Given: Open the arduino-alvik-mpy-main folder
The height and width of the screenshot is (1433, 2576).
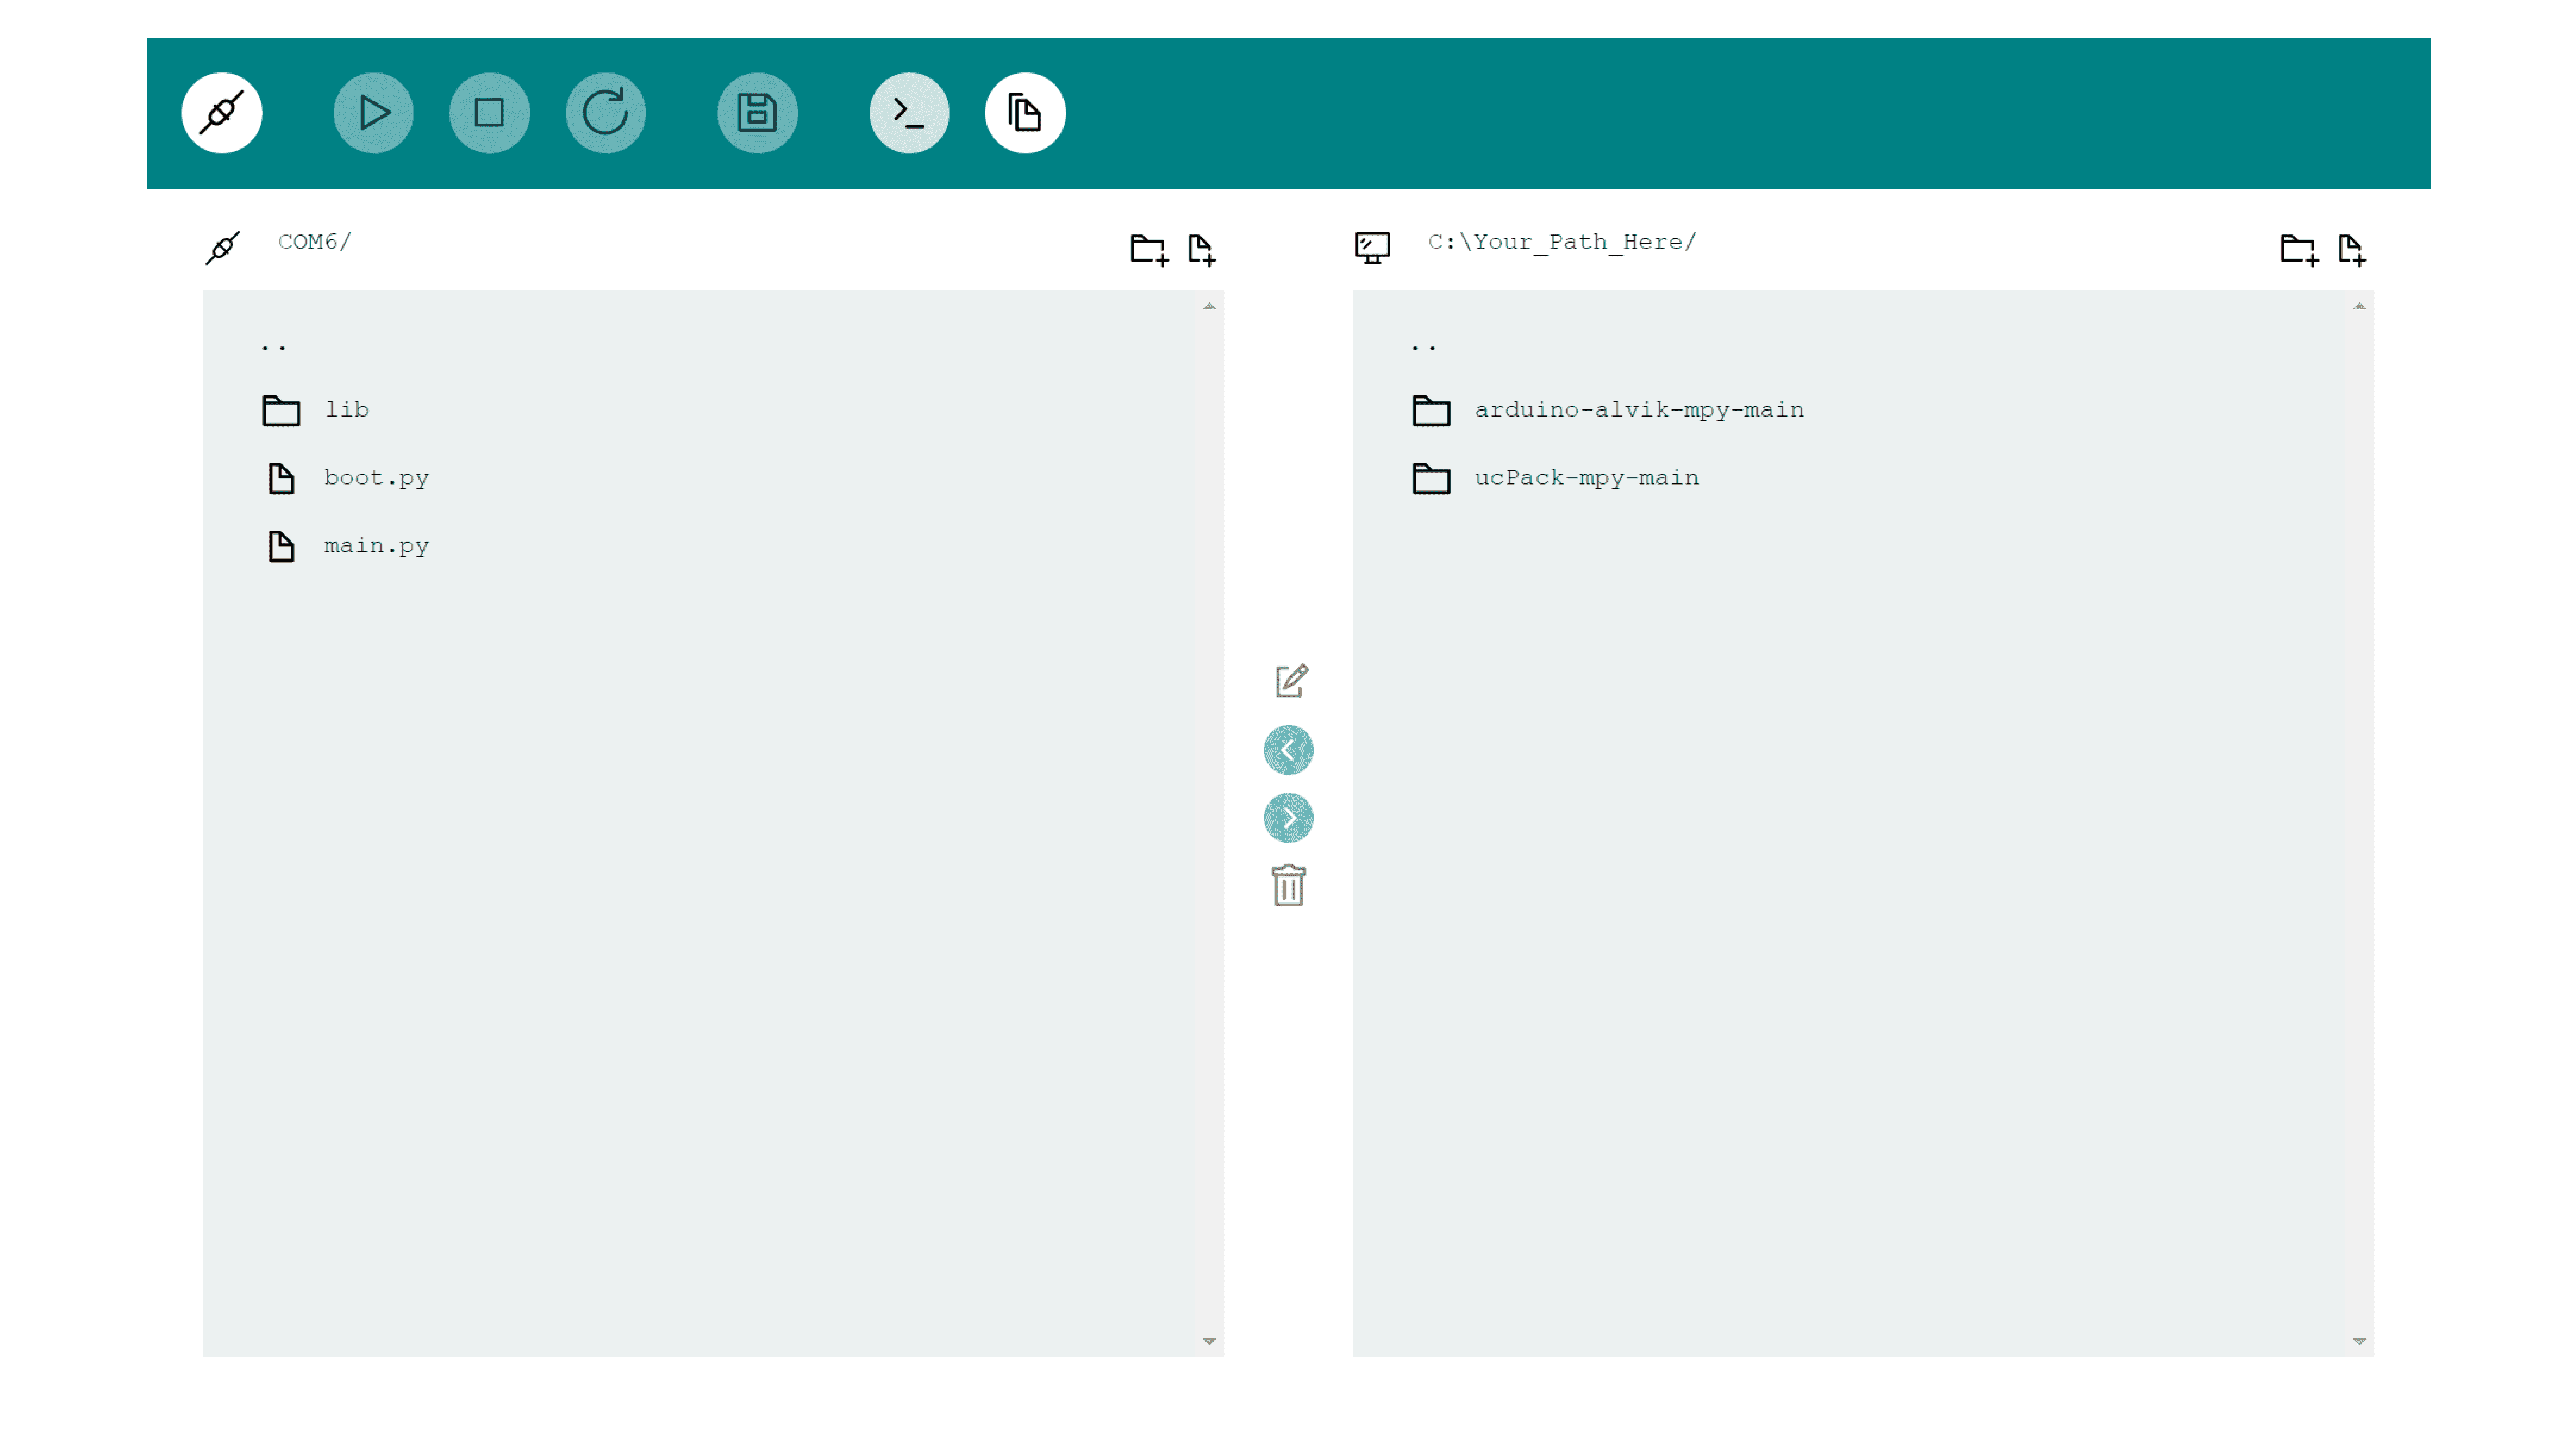Looking at the screenshot, I should [1638, 410].
